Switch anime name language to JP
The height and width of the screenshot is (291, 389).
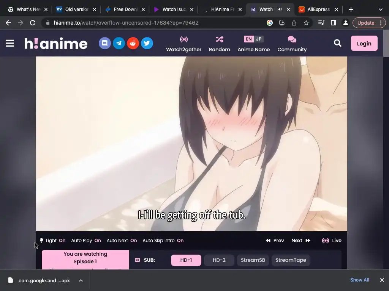coord(259,39)
